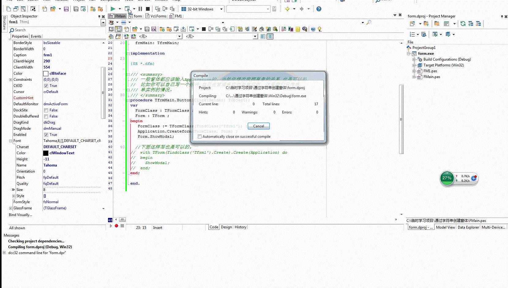This screenshot has width=508, height=288.
Task: Collapse the Font property node
Action: [x=10, y=141]
